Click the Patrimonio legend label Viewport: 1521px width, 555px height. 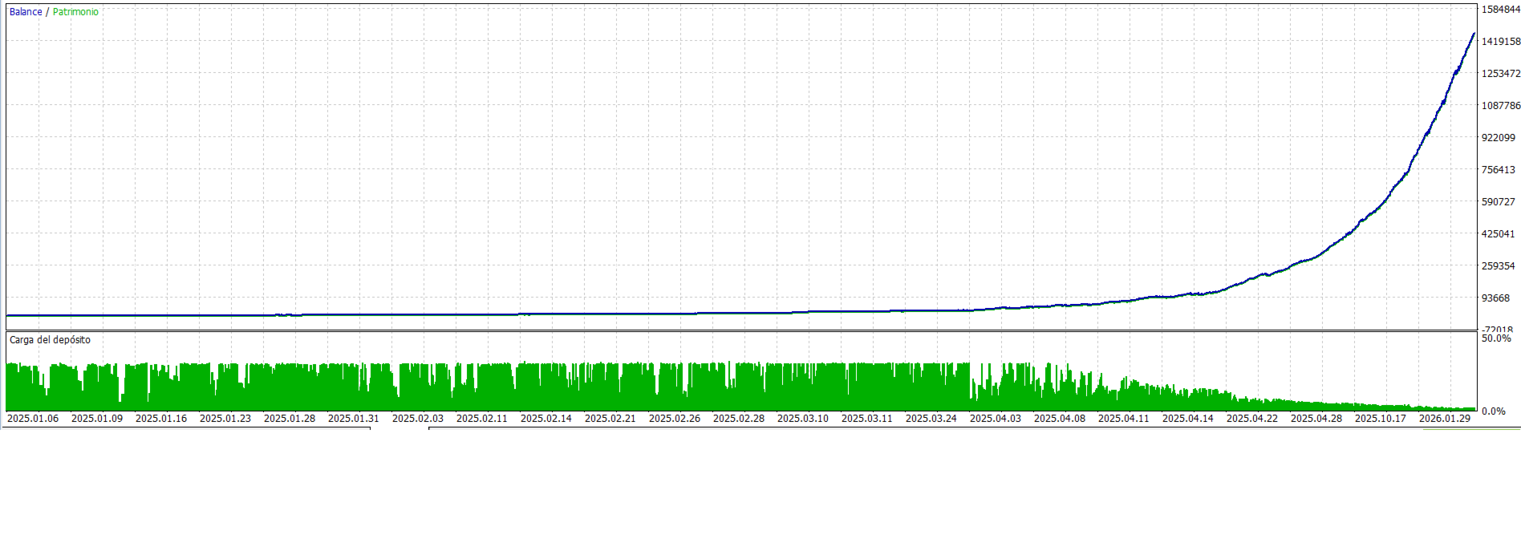pyautogui.click(x=75, y=12)
